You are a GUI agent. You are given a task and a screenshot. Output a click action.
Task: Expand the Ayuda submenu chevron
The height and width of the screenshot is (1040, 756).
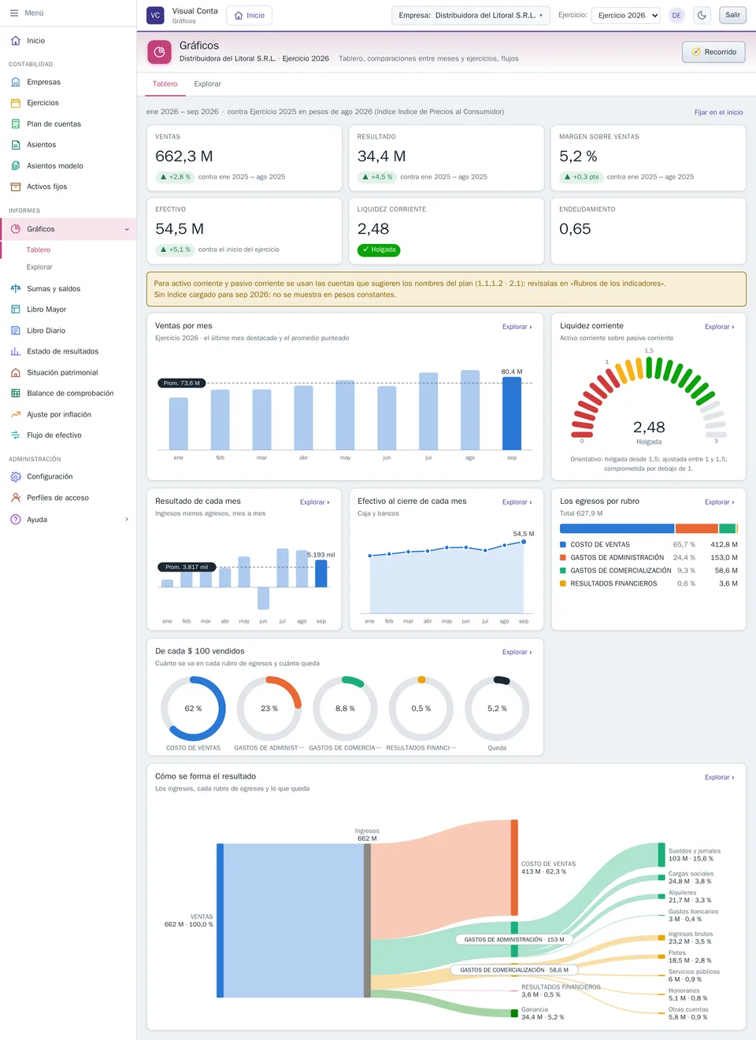[127, 519]
